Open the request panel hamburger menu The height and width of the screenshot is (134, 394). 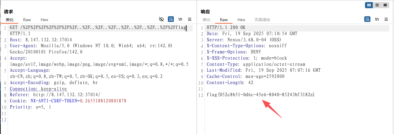click(190, 19)
